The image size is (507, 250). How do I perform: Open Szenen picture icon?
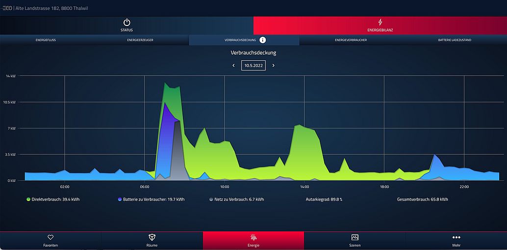click(355, 237)
